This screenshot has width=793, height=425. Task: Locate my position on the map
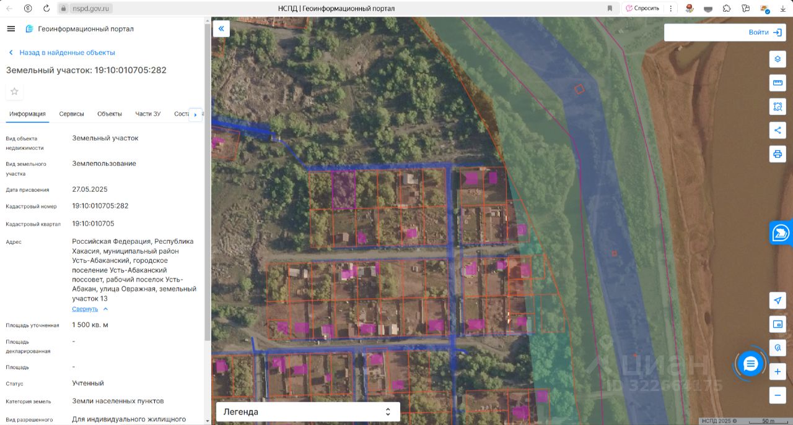click(x=778, y=300)
